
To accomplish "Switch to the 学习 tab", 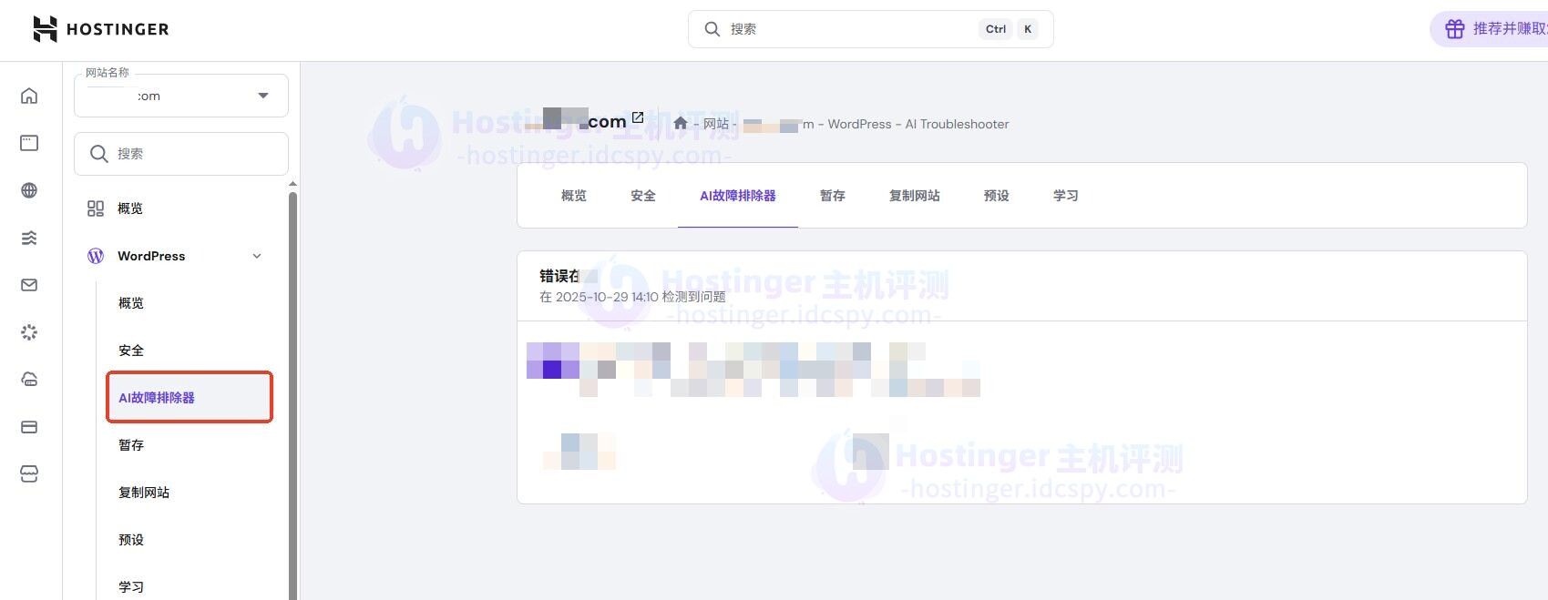I will [x=1066, y=196].
